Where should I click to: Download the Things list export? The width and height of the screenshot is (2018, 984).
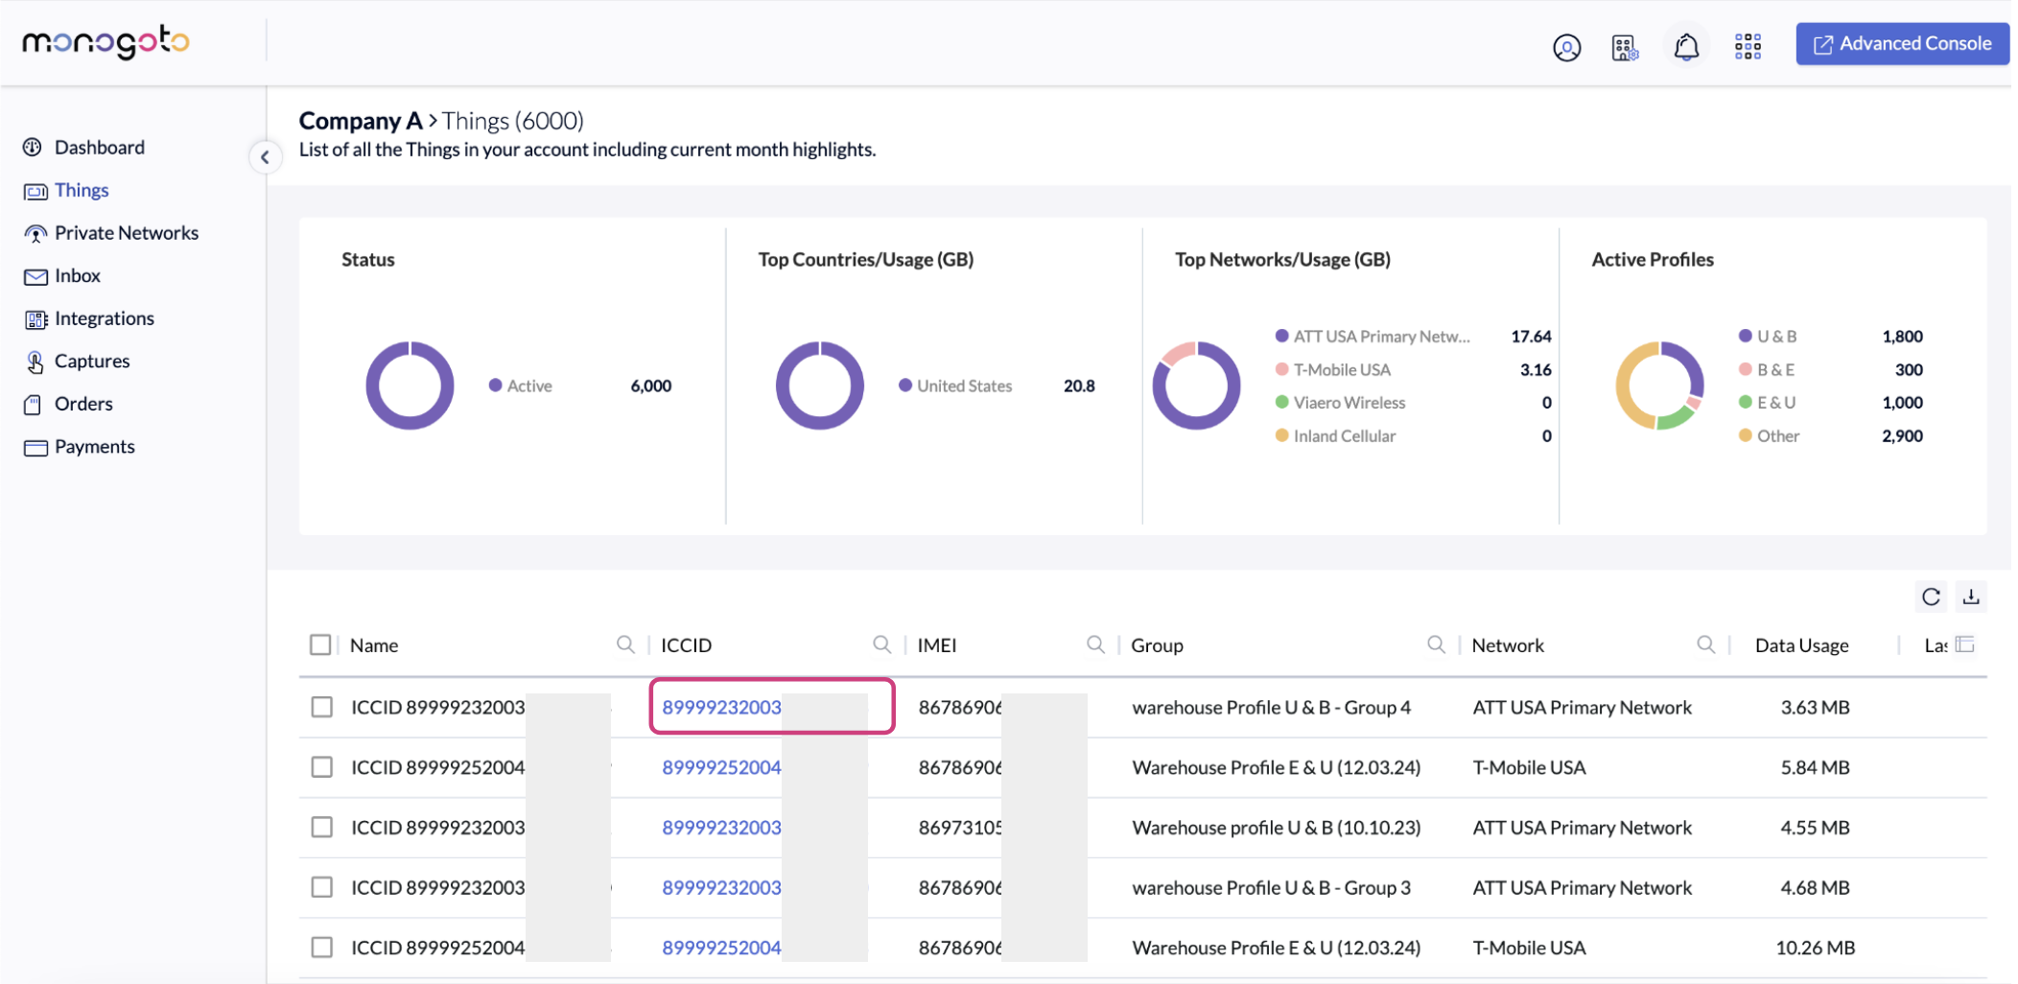[1971, 597]
